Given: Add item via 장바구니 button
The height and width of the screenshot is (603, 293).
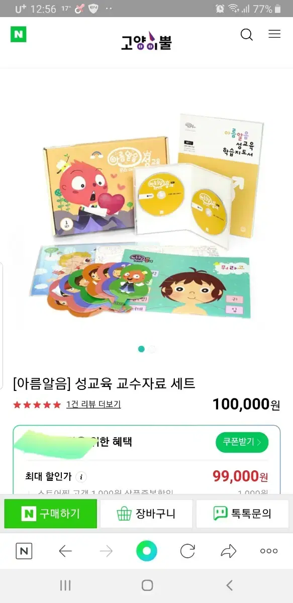Looking at the screenshot, I should [146, 514].
